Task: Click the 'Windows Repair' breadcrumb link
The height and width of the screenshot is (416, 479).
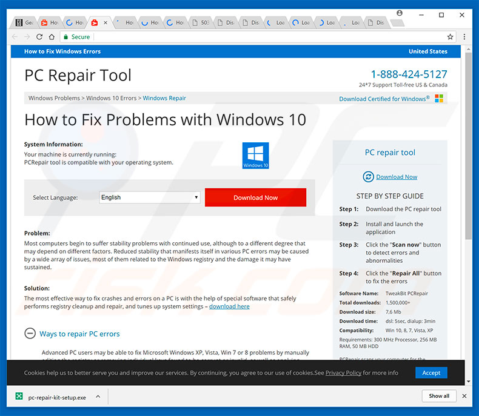Action: coord(164,98)
